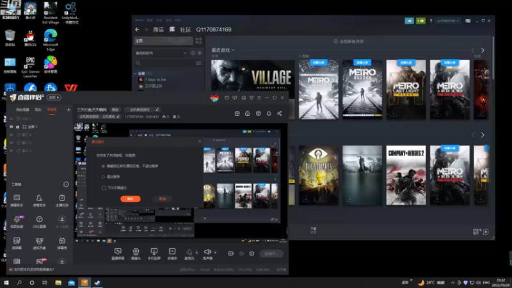Toggle visibility eye of 全屏1 source
Viewport: 512px width, 288px height.
(x=12, y=127)
